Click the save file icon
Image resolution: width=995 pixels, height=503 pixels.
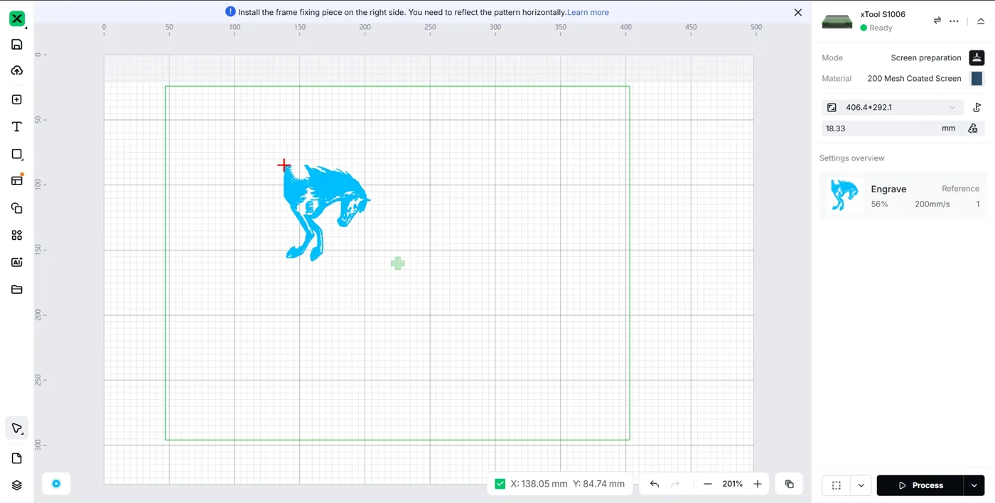[x=17, y=44]
